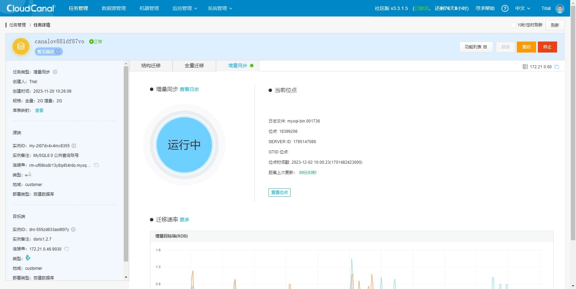Click the orange 重启 button
Image resolution: width=576 pixels, height=289 pixels.
pyautogui.click(x=526, y=47)
